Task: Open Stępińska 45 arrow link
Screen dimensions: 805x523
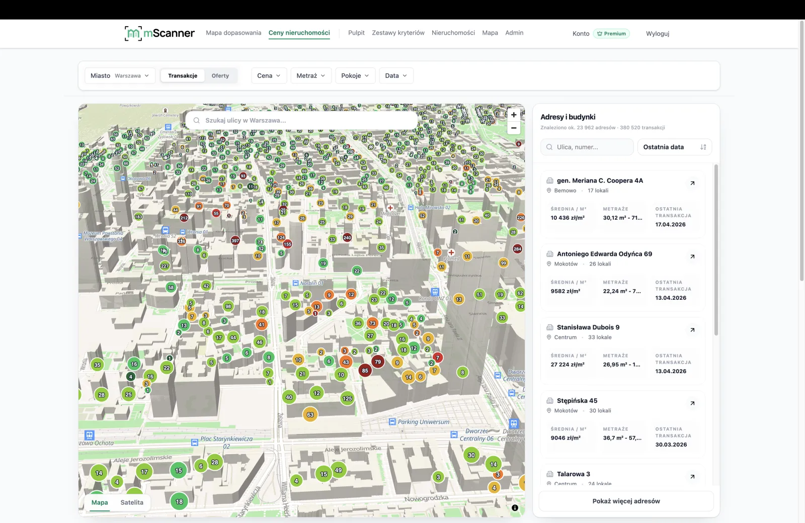Action: pos(692,403)
